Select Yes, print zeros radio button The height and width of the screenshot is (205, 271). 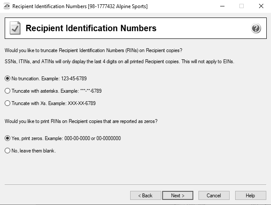(8, 138)
